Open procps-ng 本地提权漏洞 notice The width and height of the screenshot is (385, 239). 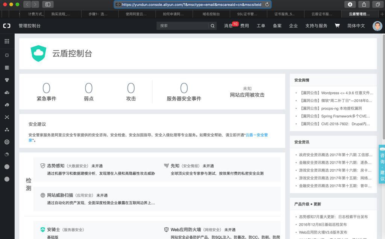point(331,108)
